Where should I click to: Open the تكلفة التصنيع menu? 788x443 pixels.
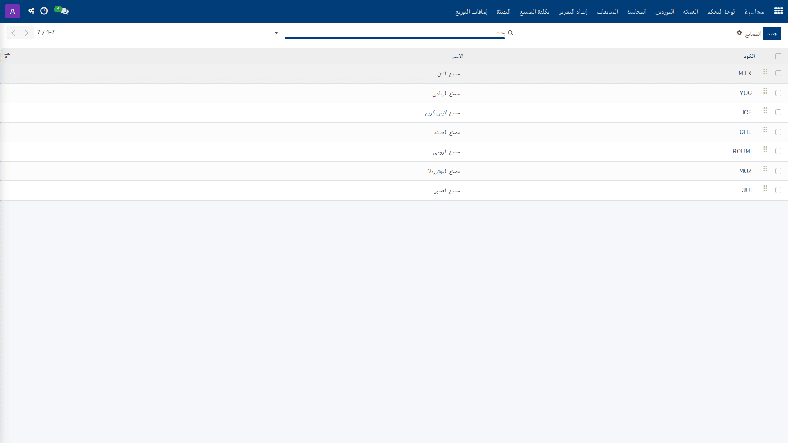point(534,11)
